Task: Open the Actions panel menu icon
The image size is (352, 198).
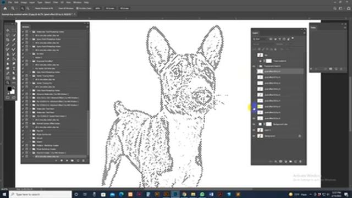Action: (87, 27)
